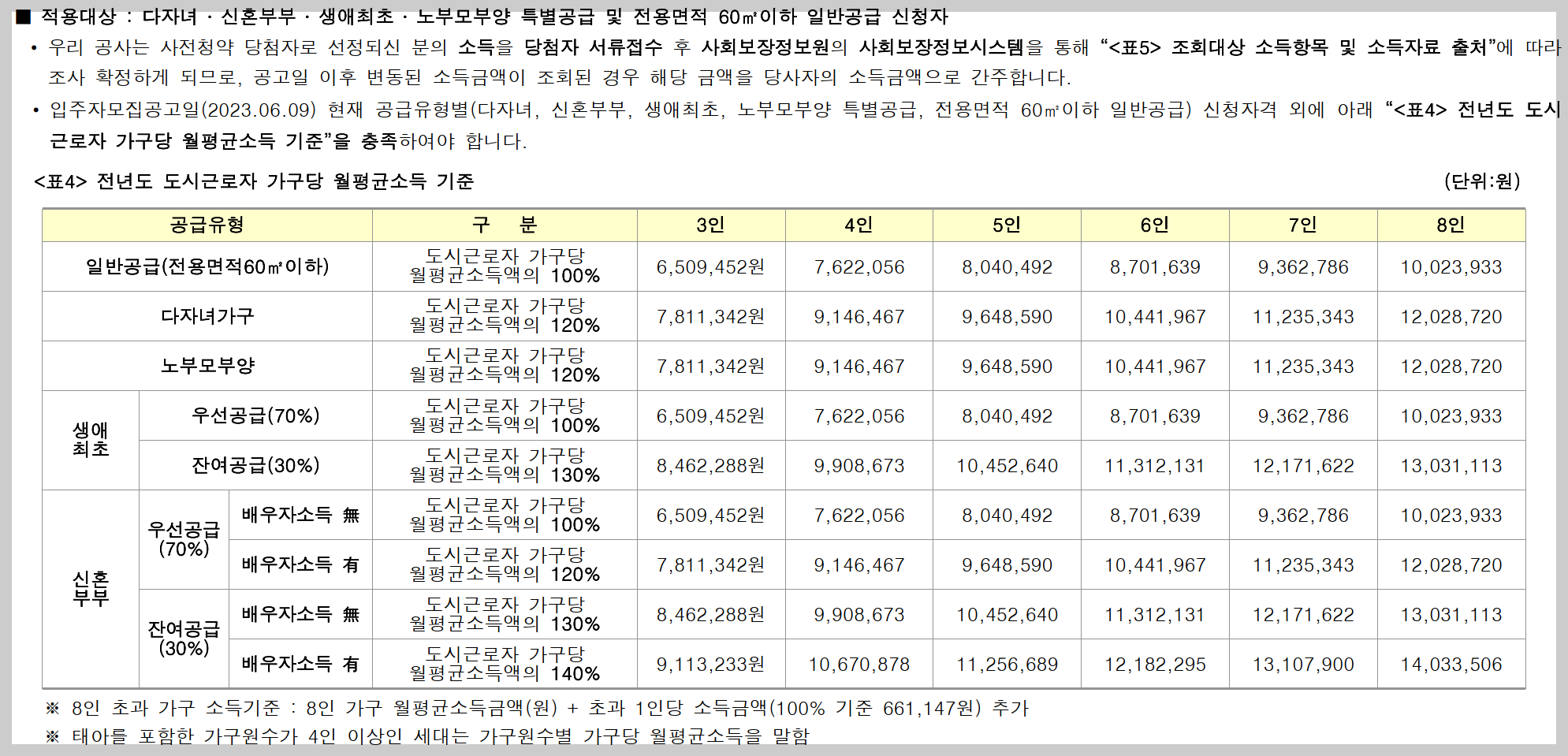1568x756 pixels.
Task: Select the 구분 column header
Action: coord(505,225)
